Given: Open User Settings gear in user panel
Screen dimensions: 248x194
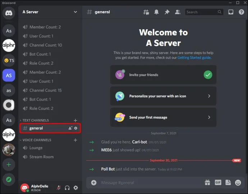Looking at the screenshot, I should [76, 188].
